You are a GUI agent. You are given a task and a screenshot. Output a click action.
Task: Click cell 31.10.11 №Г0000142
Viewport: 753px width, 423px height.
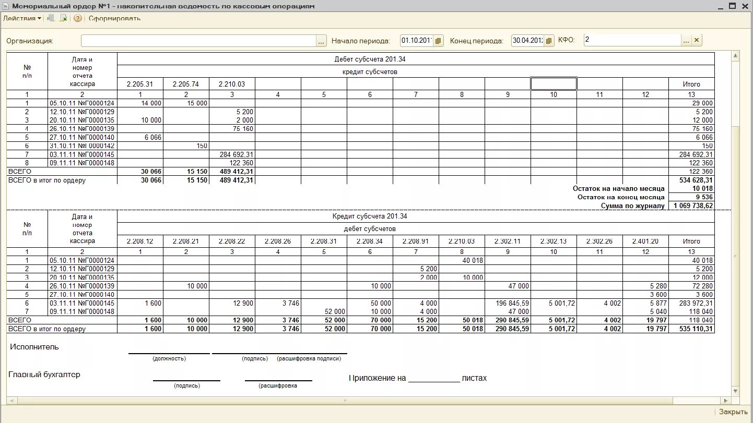(x=82, y=146)
